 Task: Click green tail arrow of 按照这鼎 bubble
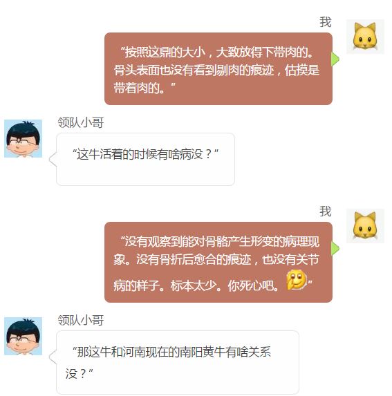coord(335,59)
